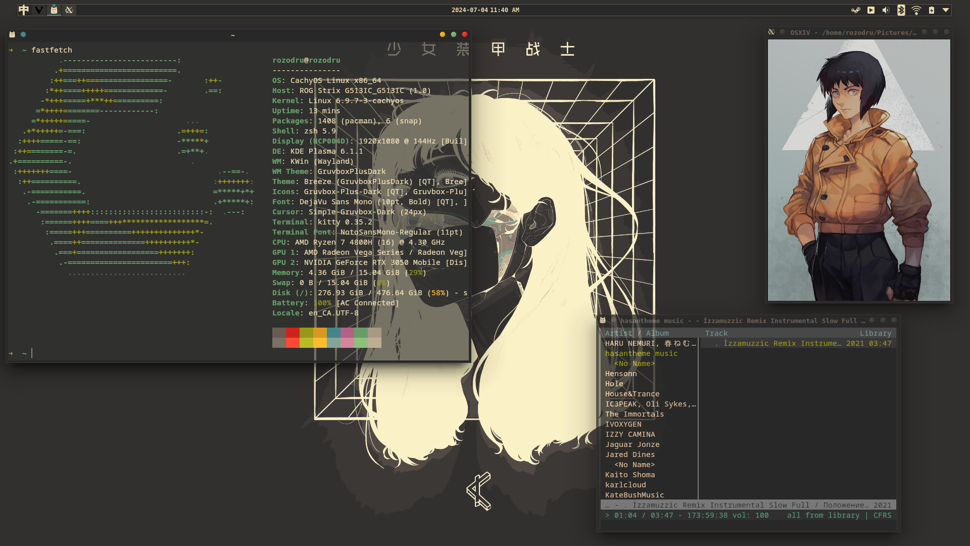Click the cat icon in music player titlebar

tap(603, 320)
